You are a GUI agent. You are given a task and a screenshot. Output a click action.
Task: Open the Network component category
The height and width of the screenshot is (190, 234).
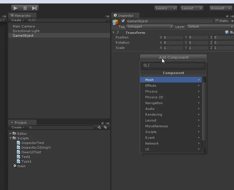tap(171, 143)
